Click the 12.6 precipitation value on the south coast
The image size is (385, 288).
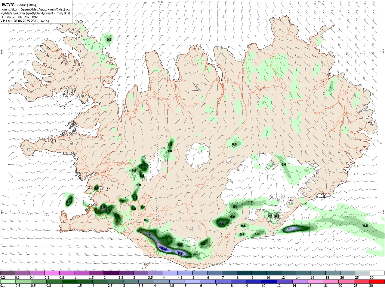point(162,248)
